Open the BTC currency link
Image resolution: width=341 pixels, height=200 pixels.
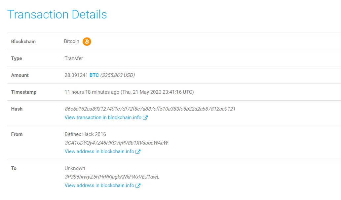94,75
